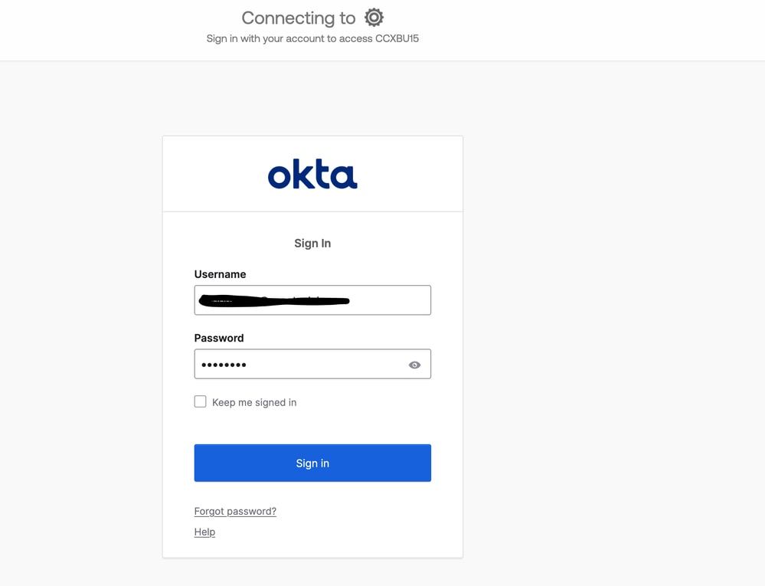Select the Sign In heading text

point(312,243)
